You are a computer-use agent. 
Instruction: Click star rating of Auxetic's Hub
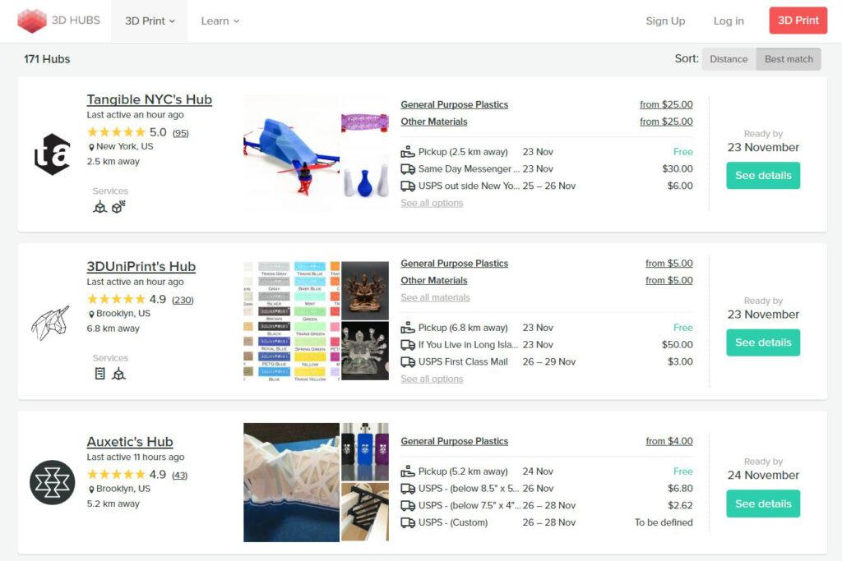coord(116,475)
